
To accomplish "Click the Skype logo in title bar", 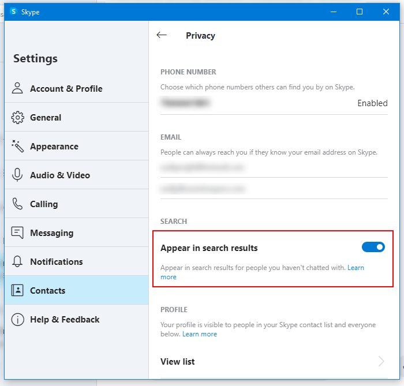I will click(x=13, y=12).
